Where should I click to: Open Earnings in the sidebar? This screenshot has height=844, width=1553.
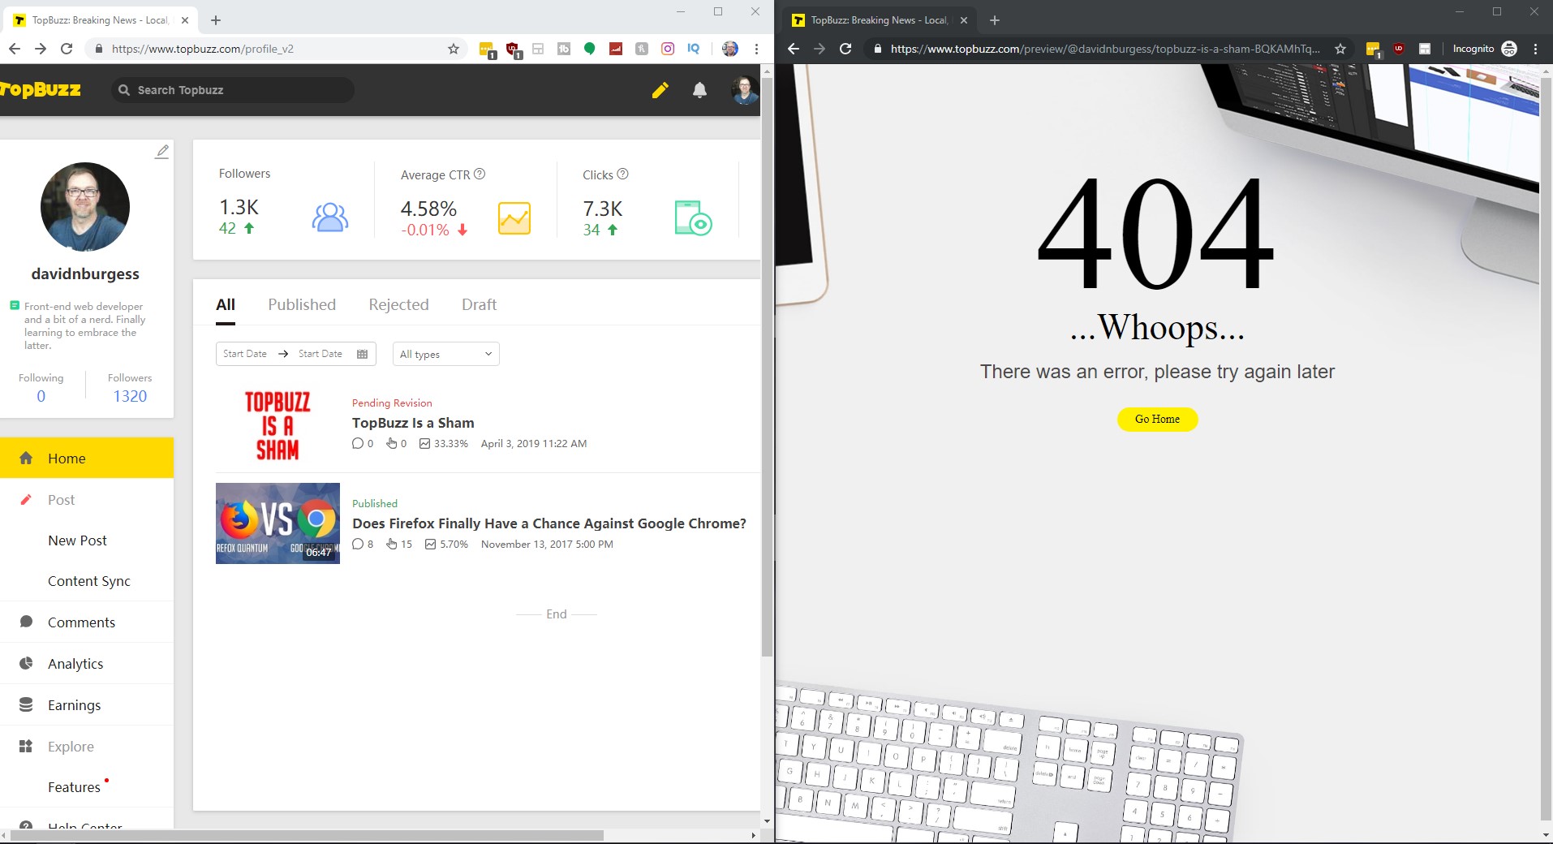click(87, 705)
